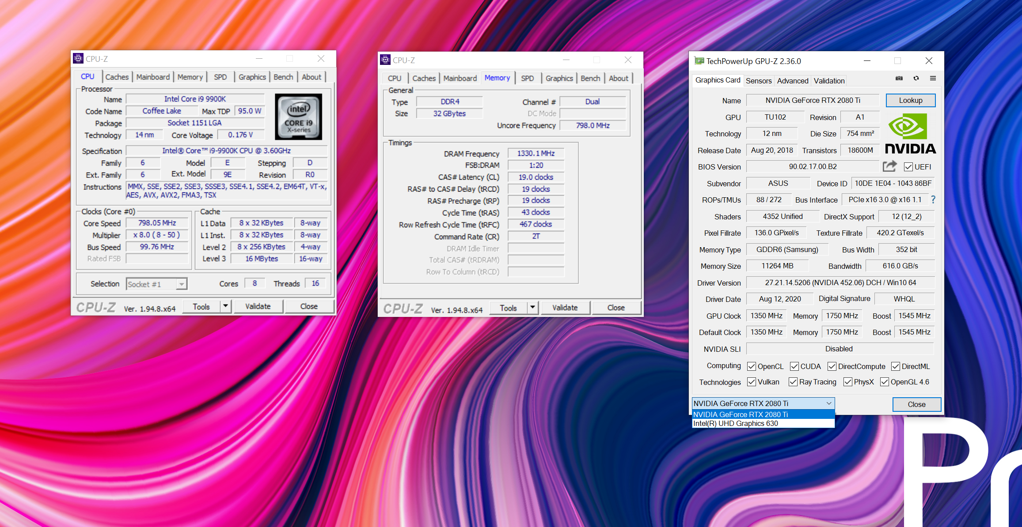Click the bus interface question mark
The height and width of the screenshot is (527, 1022).
[933, 200]
